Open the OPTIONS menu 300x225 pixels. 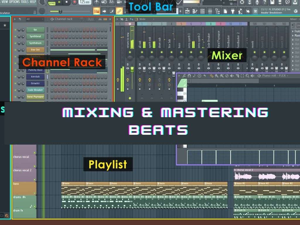tap(15, 2)
